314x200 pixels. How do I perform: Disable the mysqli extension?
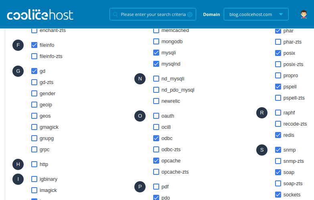156,53
